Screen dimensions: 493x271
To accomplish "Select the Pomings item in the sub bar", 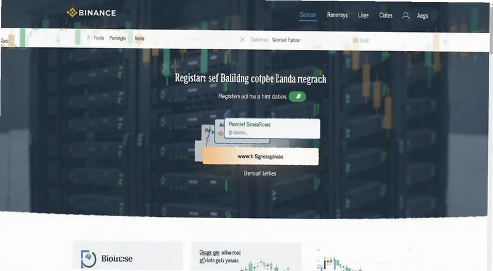I will click(117, 38).
